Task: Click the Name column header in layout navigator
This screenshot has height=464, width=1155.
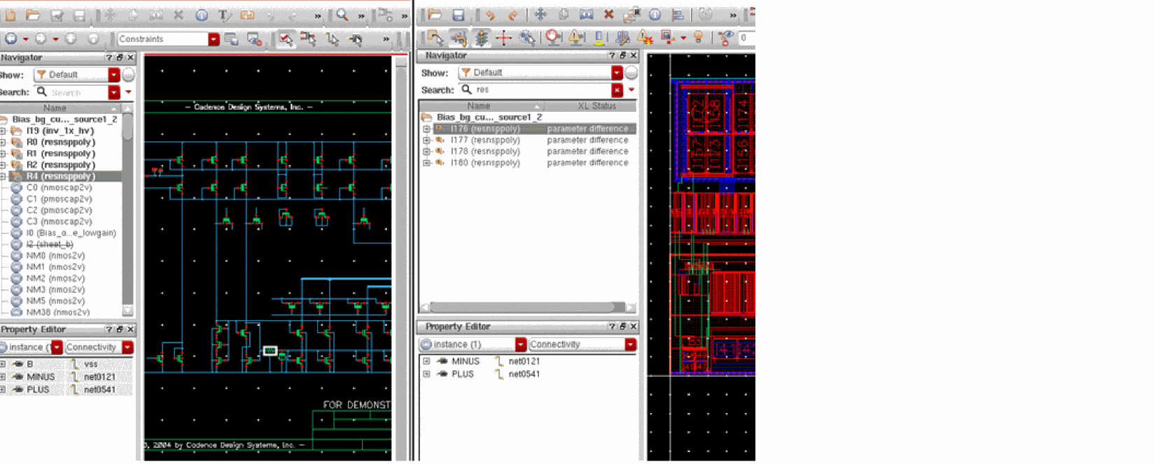Action: (x=479, y=106)
